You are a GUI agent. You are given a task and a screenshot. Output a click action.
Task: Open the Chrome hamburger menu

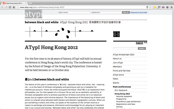click(x=172, y=7)
